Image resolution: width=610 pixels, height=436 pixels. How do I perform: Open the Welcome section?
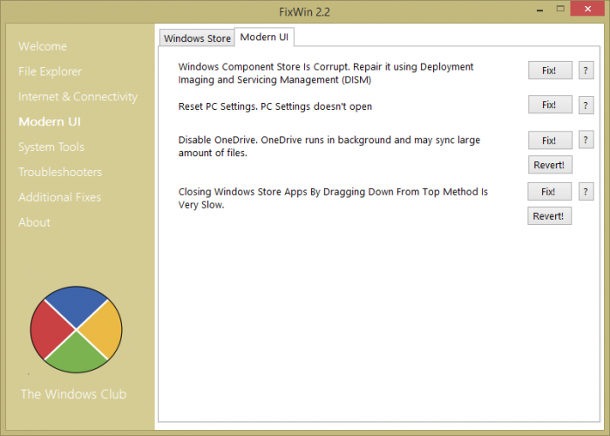coord(43,46)
